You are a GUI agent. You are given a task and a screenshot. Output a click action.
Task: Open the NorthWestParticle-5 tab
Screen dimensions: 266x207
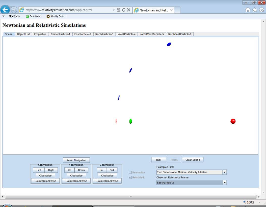coord(151,34)
